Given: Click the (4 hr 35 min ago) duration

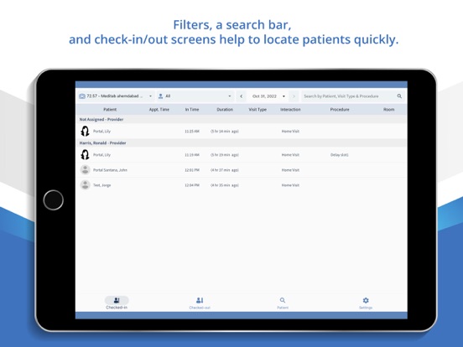Looking at the screenshot, I should tap(225, 185).
